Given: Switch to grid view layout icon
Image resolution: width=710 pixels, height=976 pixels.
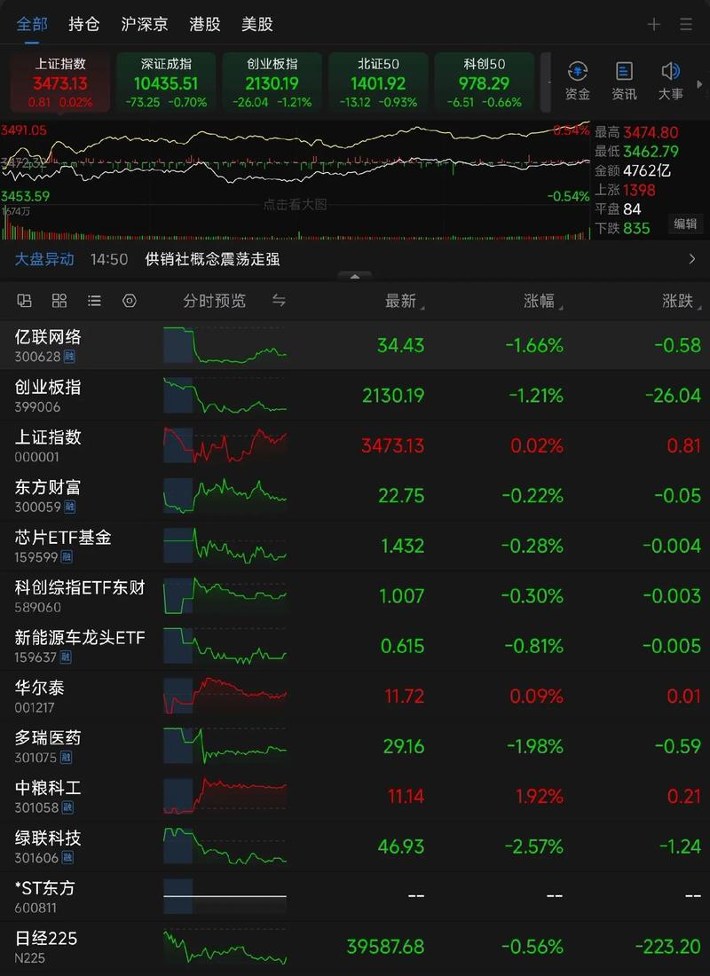Looking at the screenshot, I should coord(59,301).
